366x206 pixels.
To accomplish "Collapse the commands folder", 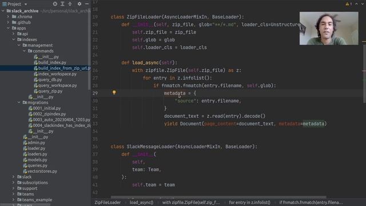I will pyautogui.click(x=24, y=51).
